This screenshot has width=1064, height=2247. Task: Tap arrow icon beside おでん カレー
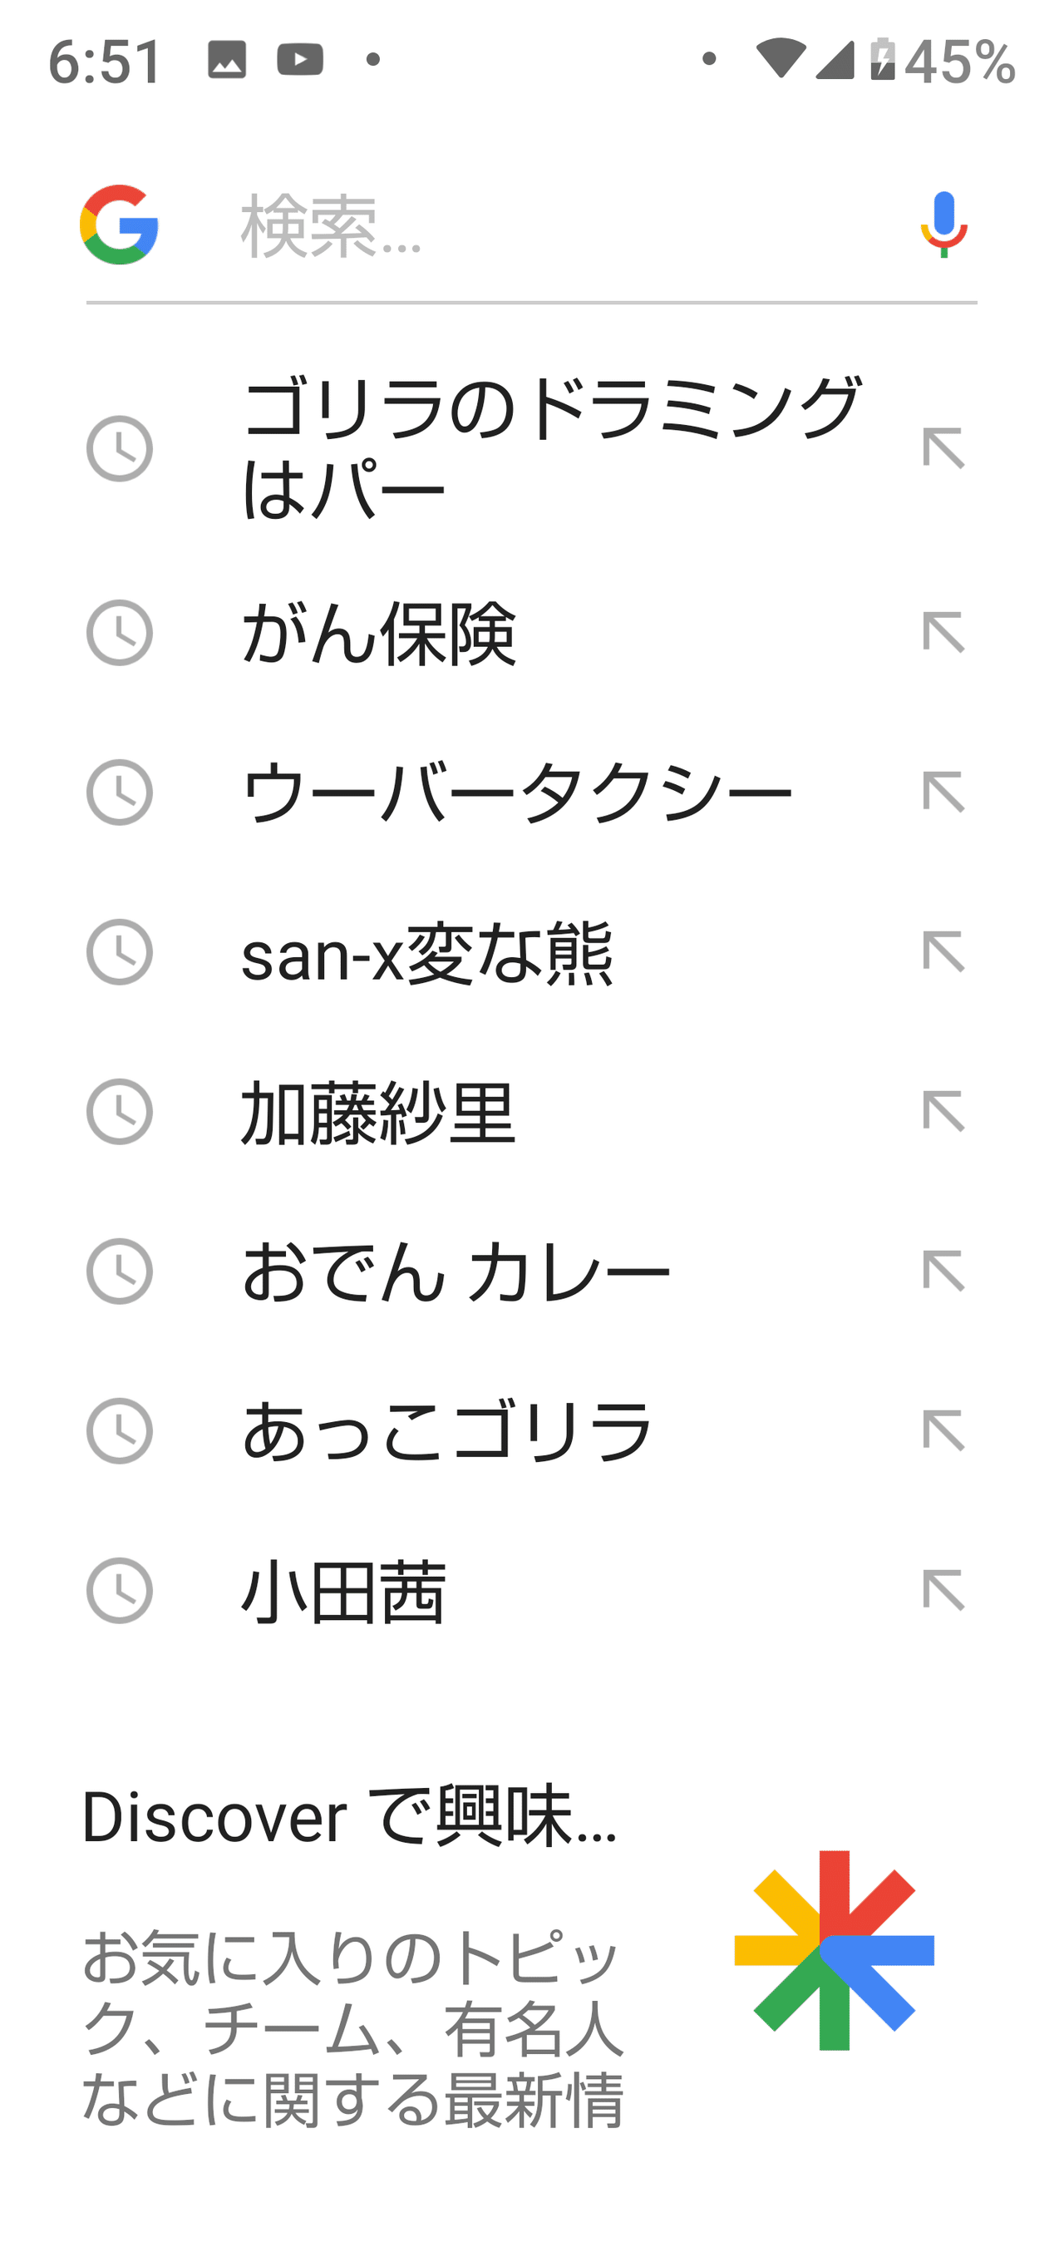(x=943, y=1271)
